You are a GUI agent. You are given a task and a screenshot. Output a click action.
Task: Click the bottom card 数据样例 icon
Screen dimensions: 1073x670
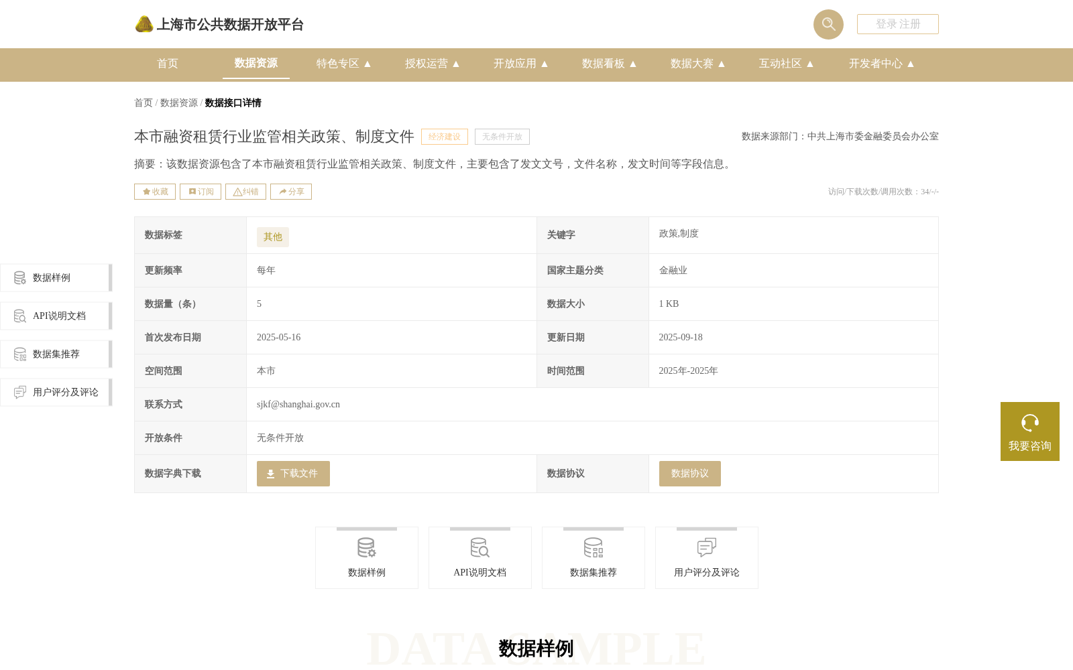(367, 547)
